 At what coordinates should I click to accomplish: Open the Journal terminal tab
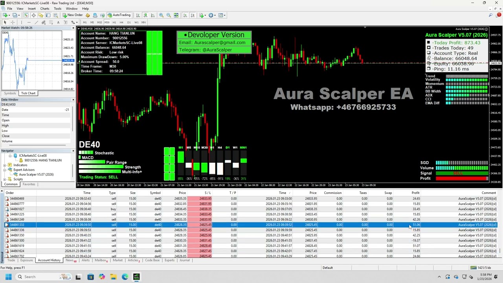pyautogui.click(x=184, y=260)
